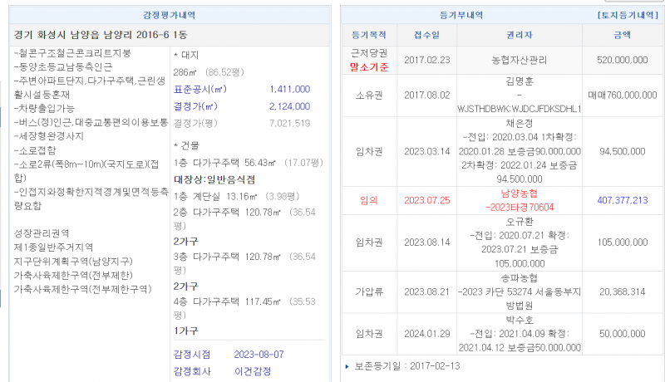665x382 pixels.
Task: Click the 접수일 column header
Action: click(426, 36)
